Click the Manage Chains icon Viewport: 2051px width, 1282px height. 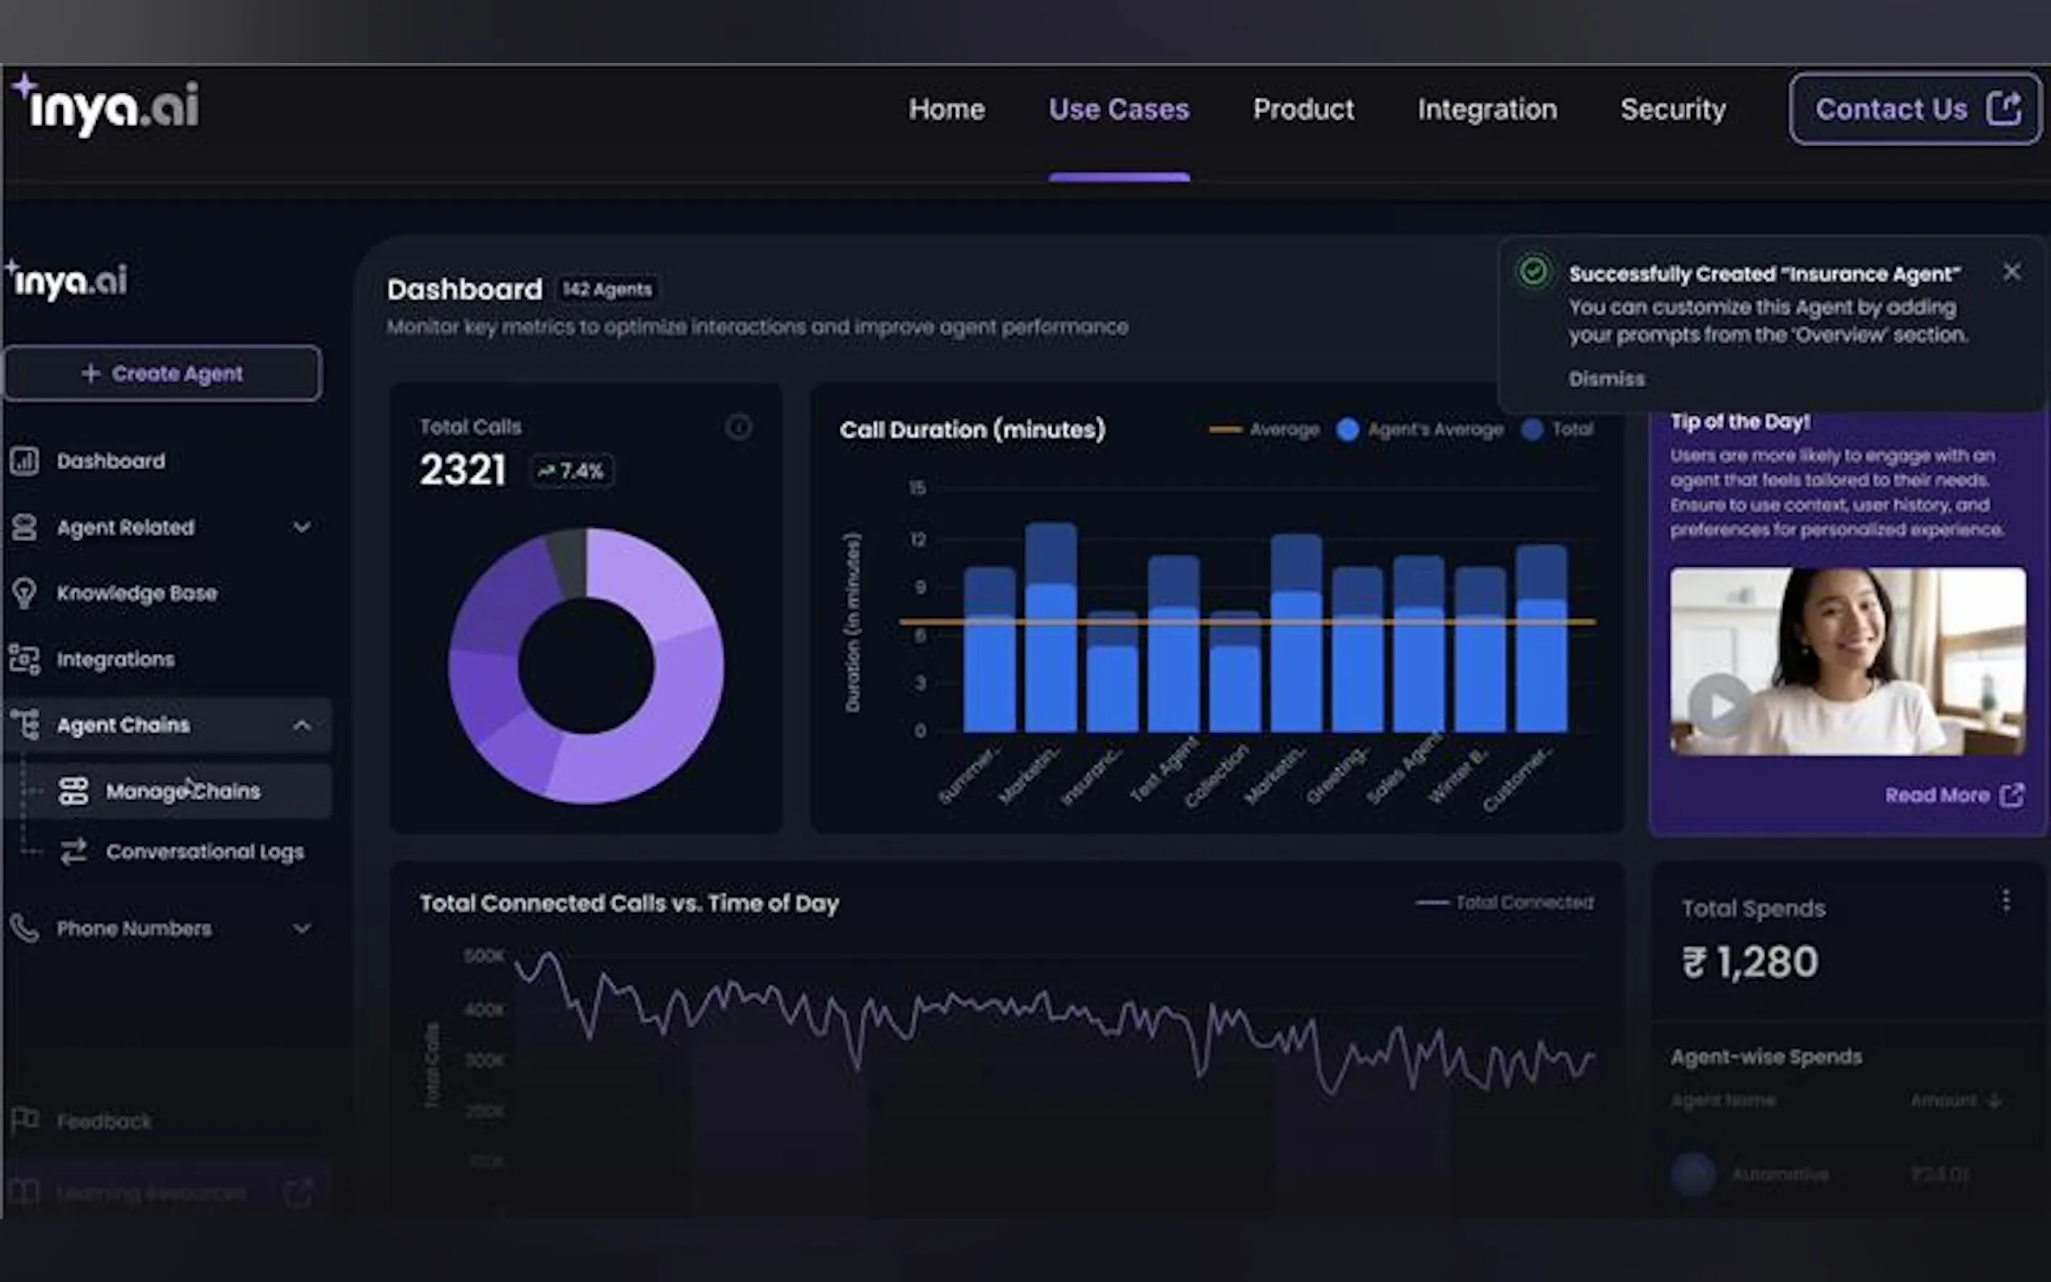click(73, 791)
